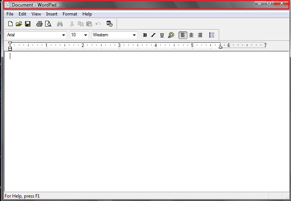Print the document with the printer icon
The image size is (291, 201).
coord(40,24)
